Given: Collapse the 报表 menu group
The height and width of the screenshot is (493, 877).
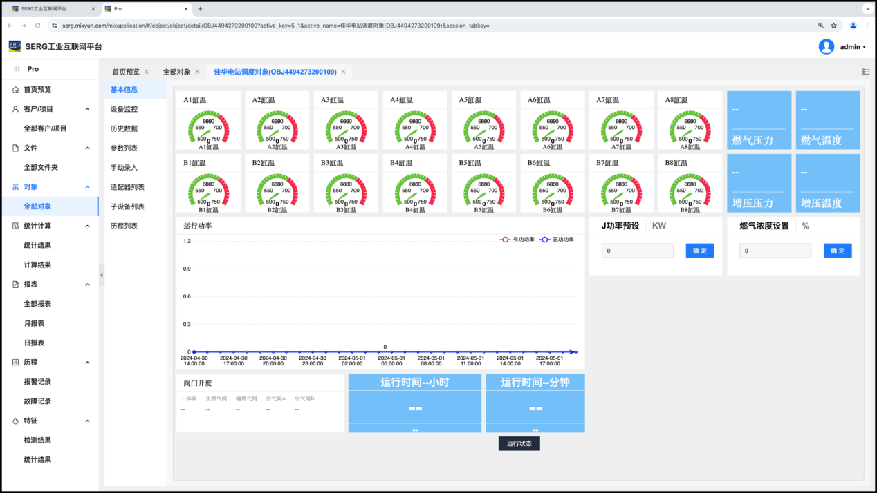Looking at the screenshot, I should coord(87,284).
